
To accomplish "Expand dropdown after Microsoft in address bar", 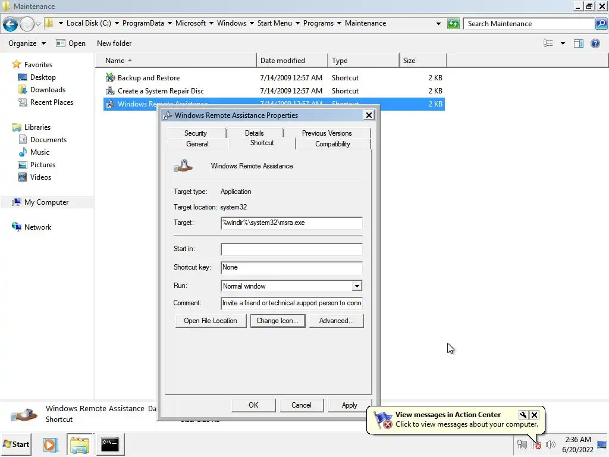I will 211,23.
